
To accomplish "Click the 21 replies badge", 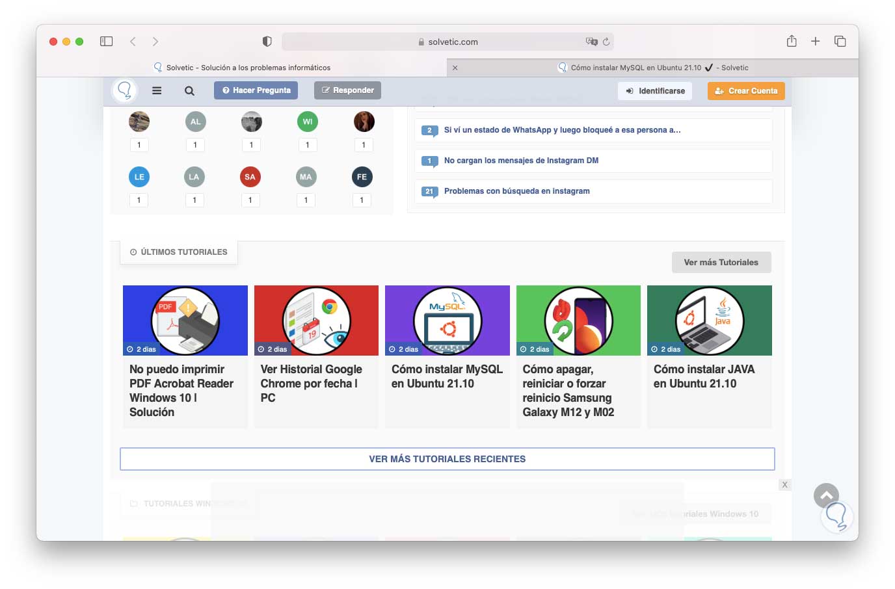I will coord(429,192).
